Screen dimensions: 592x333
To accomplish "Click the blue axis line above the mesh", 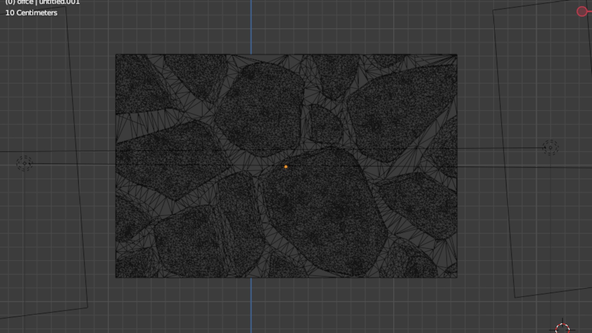I will [x=251, y=28].
